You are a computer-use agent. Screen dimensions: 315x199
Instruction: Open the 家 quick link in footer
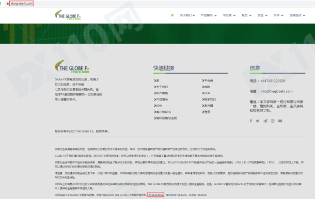156,80
